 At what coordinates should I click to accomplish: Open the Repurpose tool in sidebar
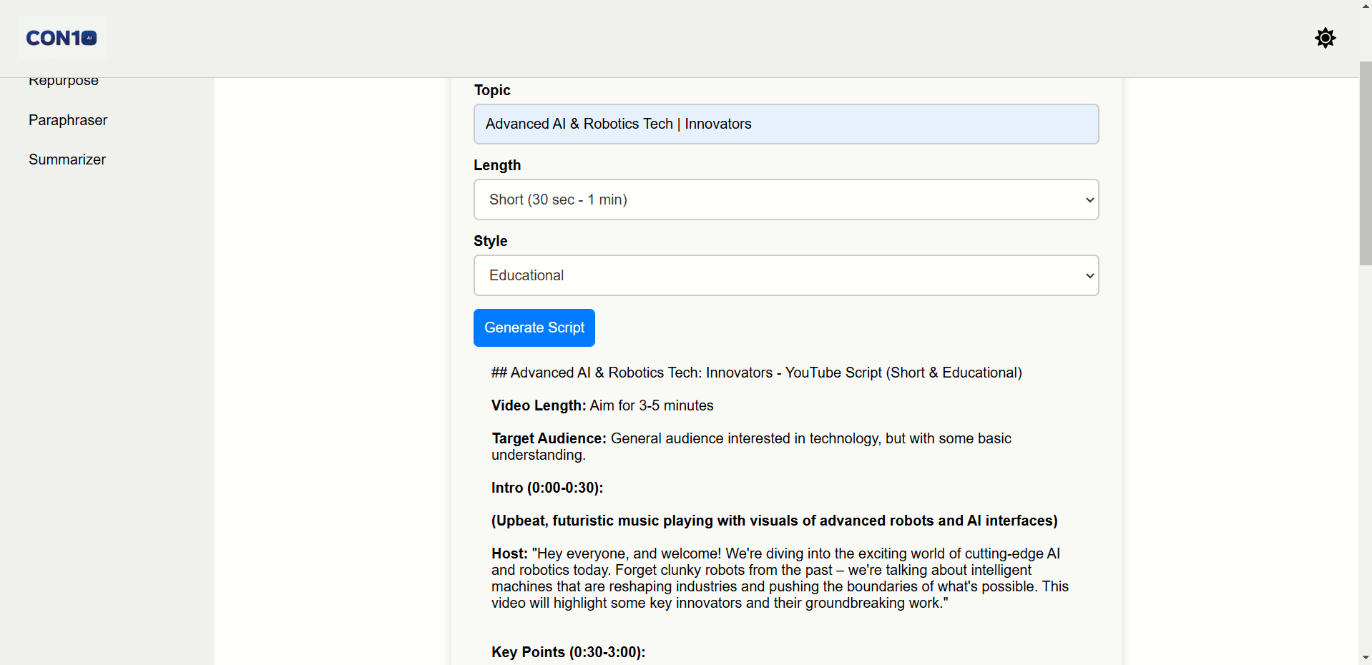(x=64, y=82)
